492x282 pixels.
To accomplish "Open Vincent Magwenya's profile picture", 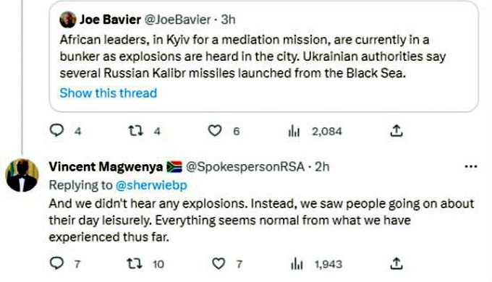I will [22, 176].
